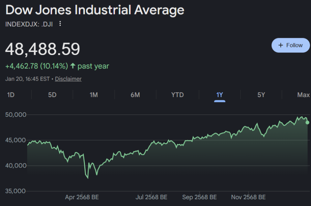Click the INDEXDJX: .DJI ticker label
311x206 pixels.
(x=29, y=24)
